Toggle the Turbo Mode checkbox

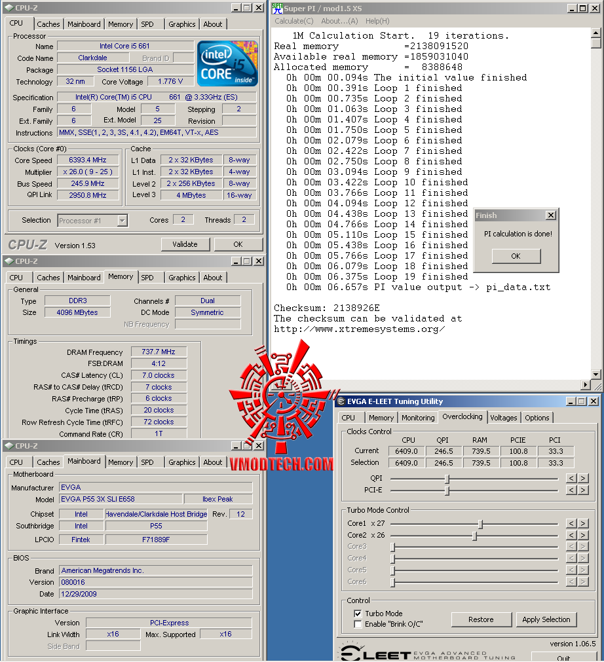point(358,614)
